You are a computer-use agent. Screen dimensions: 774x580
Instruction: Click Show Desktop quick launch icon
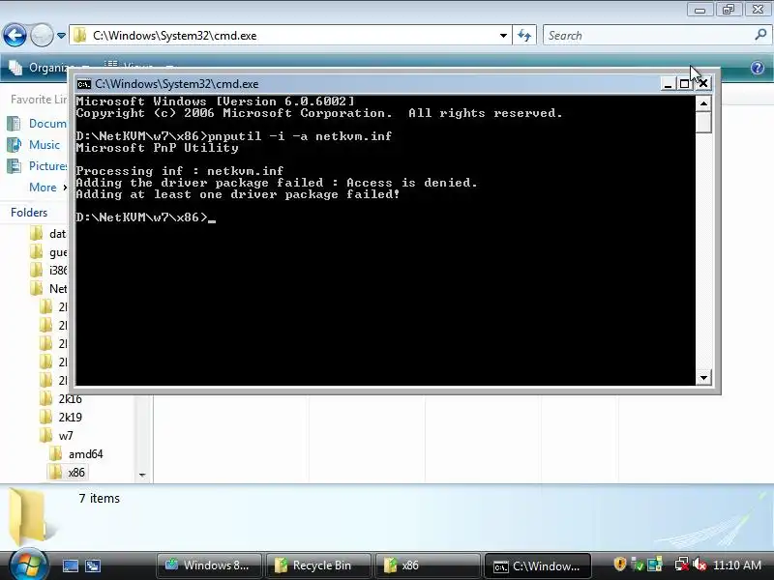(70, 565)
